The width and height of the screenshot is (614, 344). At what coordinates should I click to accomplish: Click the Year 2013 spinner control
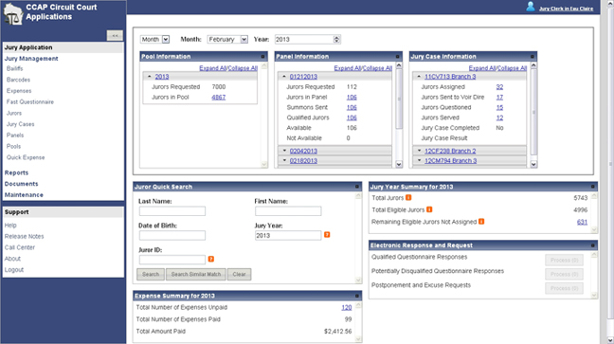pos(336,39)
